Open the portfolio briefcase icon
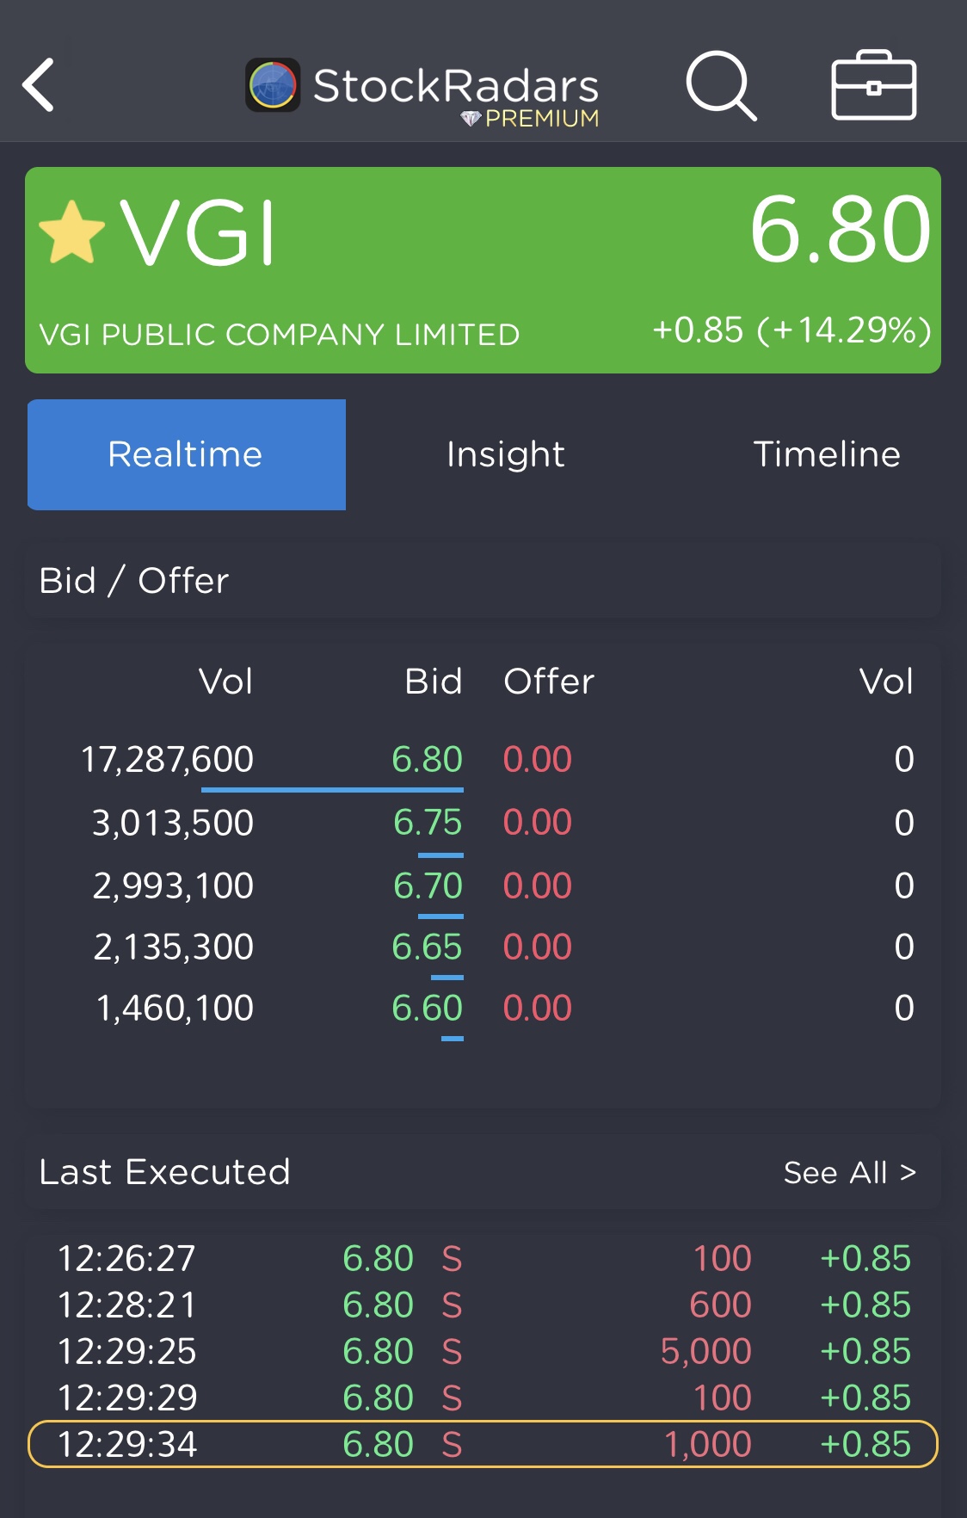967x1518 pixels. tap(873, 85)
